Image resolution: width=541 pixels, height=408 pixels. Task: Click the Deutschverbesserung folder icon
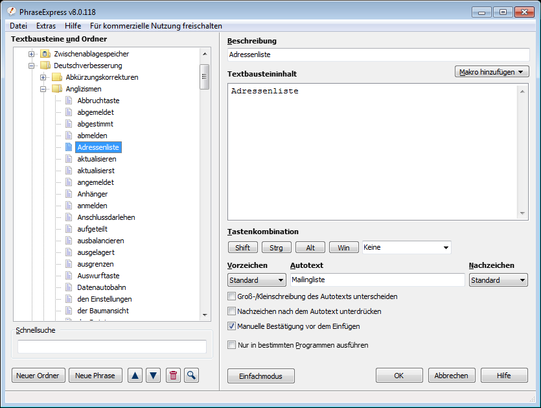[45, 66]
